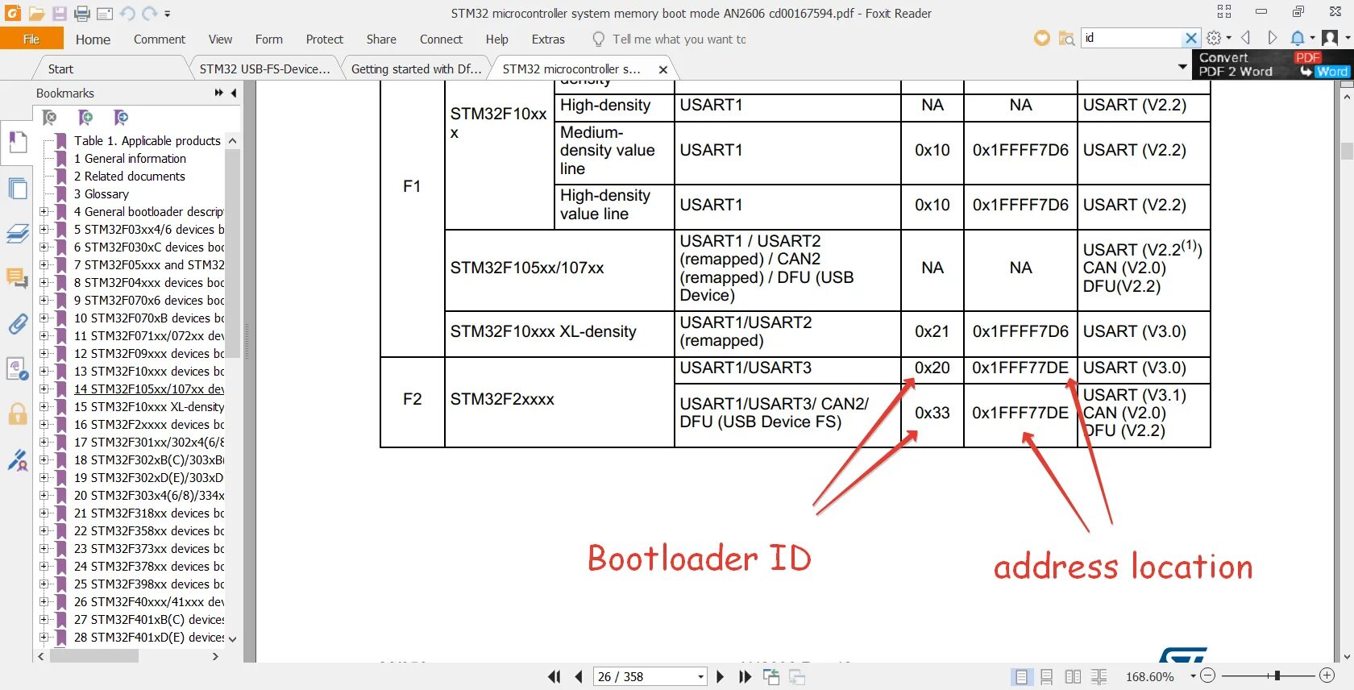The height and width of the screenshot is (690, 1354).
Task: Open the zoom percentage dropdown
Action: pyautogui.click(x=1193, y=677)
